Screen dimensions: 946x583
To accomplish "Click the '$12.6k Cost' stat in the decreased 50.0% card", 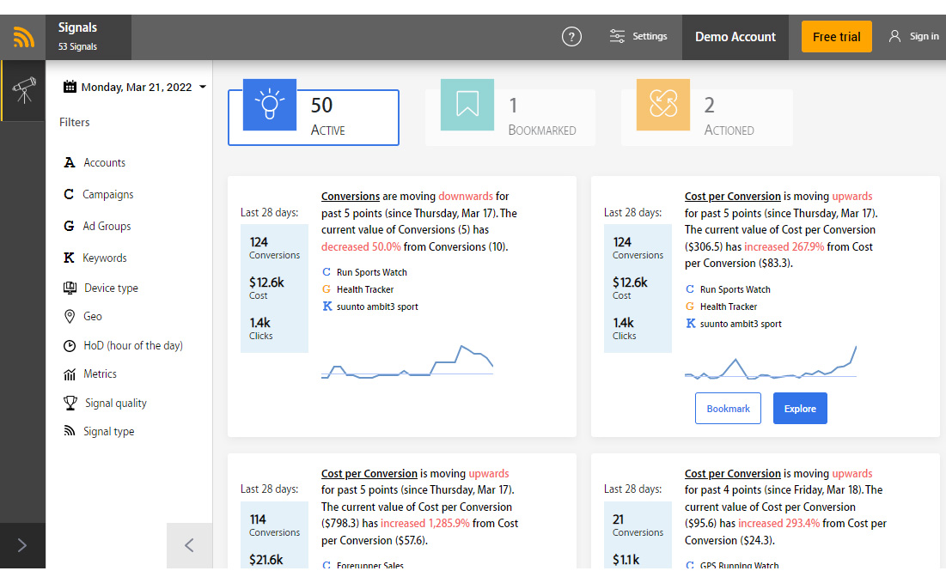I will 266,288.
